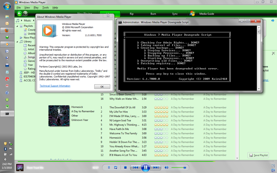
Task: Open the Help menu
Action: tap(55, 8)
